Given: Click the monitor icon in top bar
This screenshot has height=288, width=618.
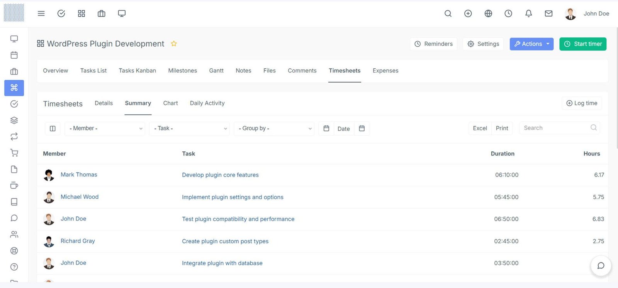Looking at the screenshot, I should 122,14.
